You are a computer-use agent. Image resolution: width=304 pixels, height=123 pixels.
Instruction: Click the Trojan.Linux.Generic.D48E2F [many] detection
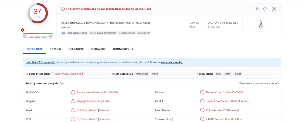(x=228, y=101)
